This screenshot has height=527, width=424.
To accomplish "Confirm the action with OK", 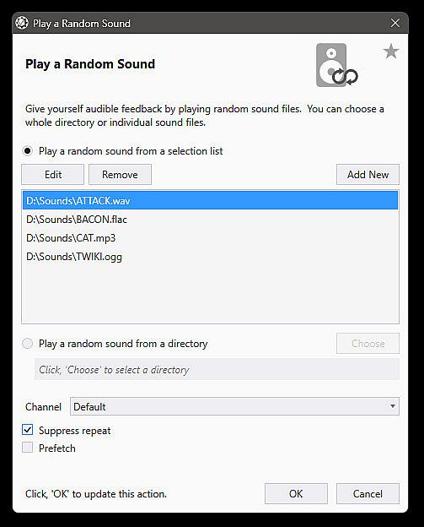I will [296, 494].
